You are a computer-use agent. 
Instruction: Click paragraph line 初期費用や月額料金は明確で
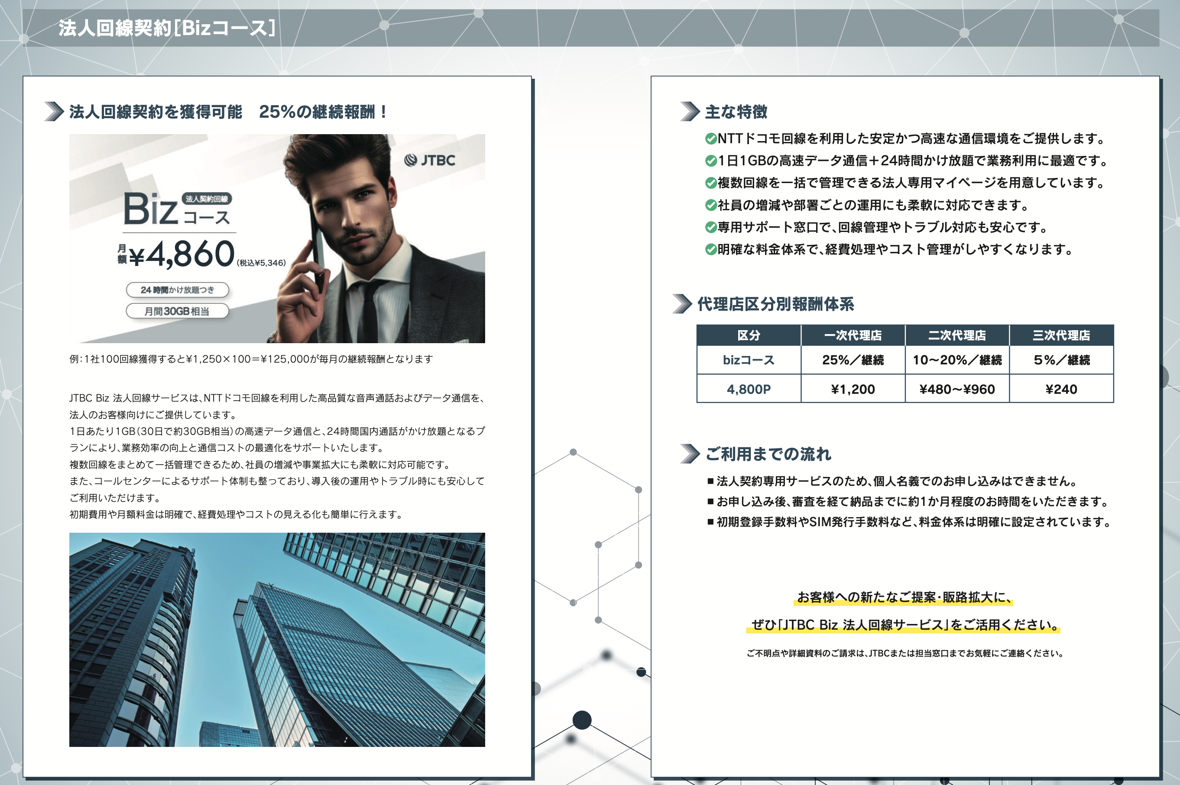(x=236, y=514)
